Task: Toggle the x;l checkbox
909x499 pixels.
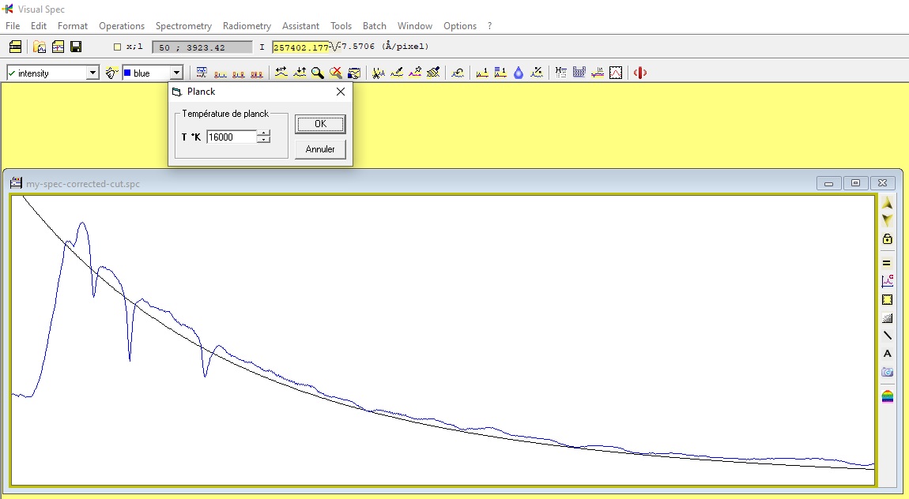Action: pos(117,47)
